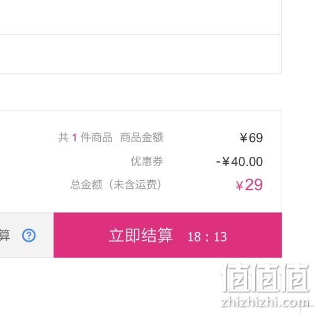This screenshot has width=315, height=313.
Task: Click the 立即结算 checkout button
Action: (x=168, y=235)
